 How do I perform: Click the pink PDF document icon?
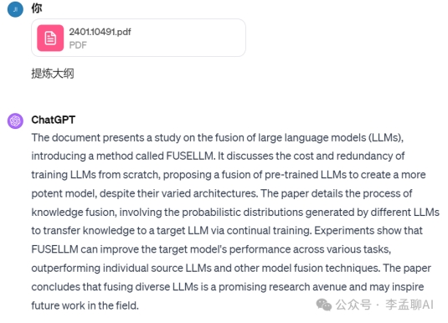click(50, 38)
